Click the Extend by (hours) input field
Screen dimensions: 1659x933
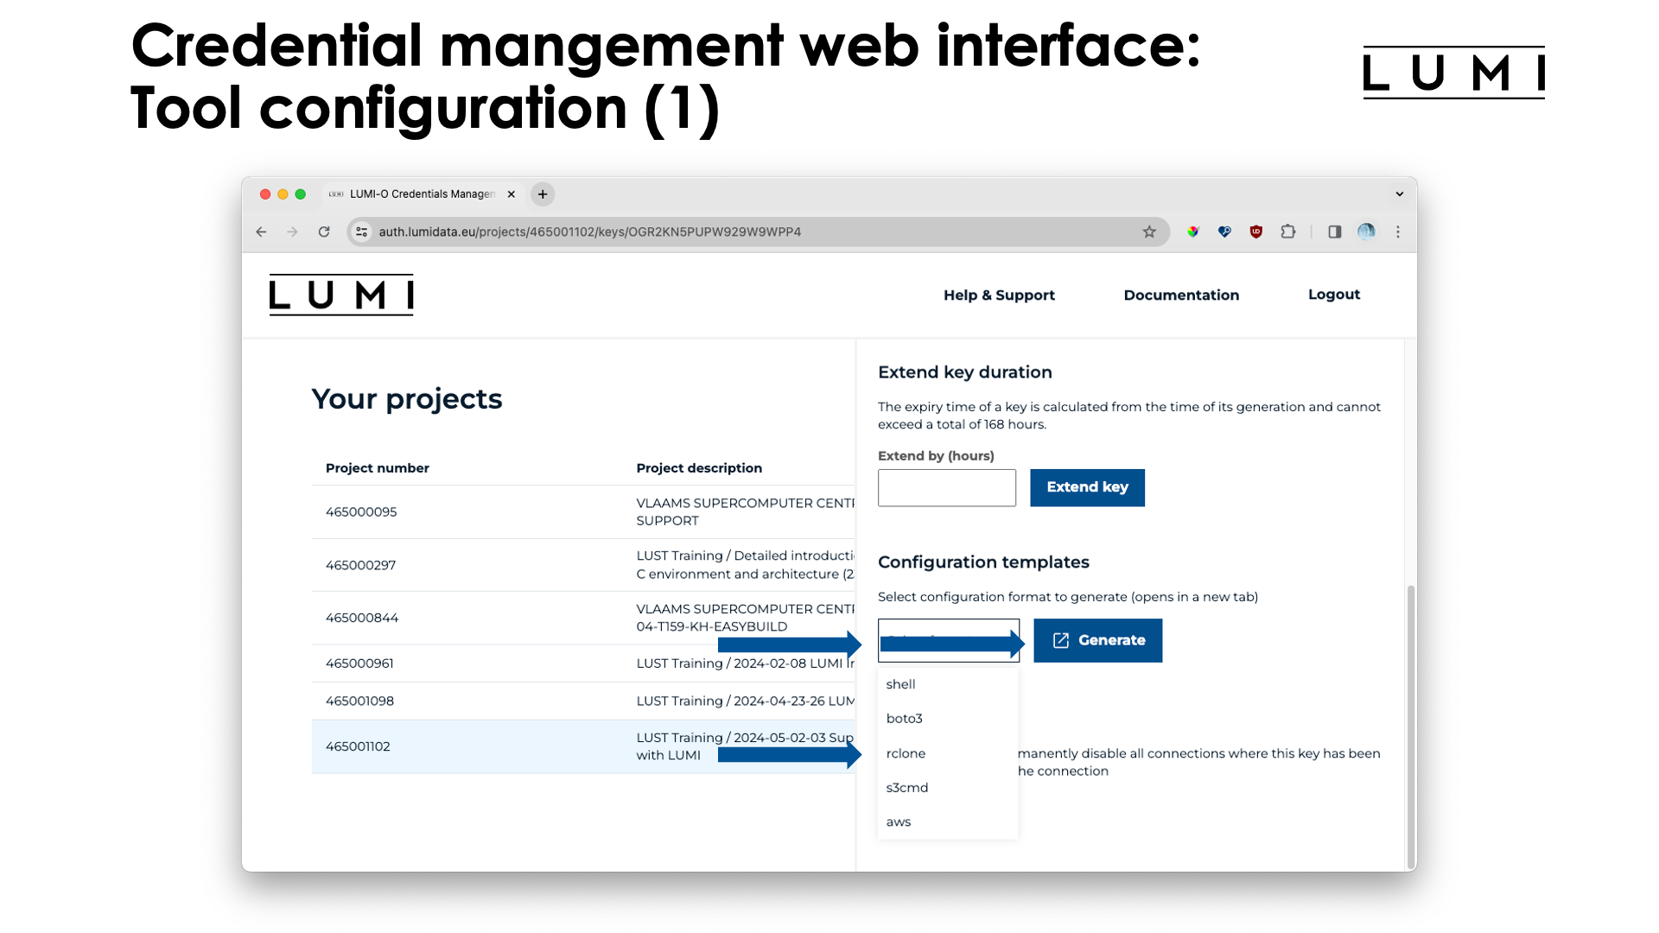[947, 488]
